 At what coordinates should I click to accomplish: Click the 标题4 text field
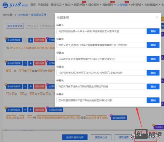click(x=101, y=73)
